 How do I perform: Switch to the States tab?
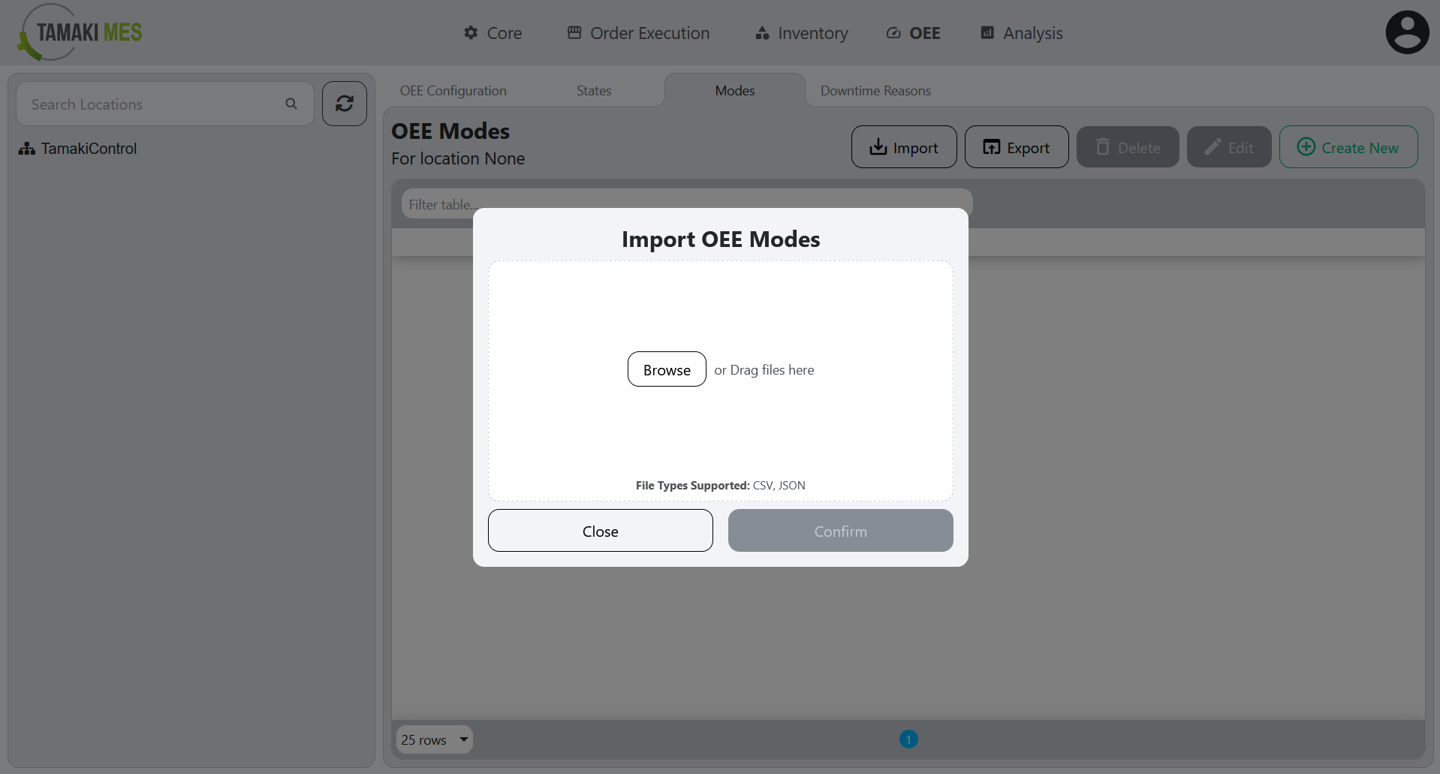[593, 90]
